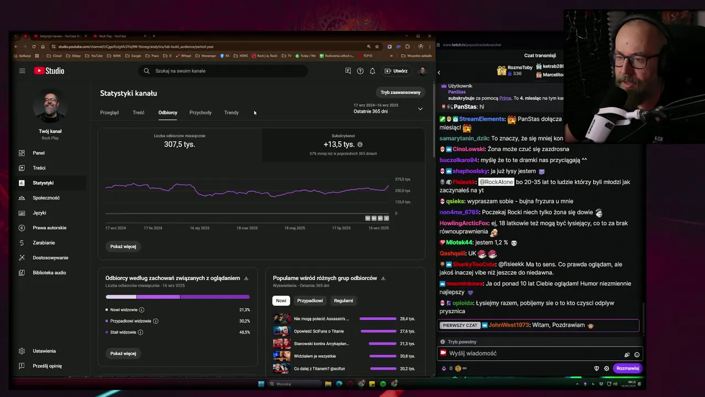Click the info icon next to +13,5 tys.
This screenshot has height=397, width=705.
(360, 144)
